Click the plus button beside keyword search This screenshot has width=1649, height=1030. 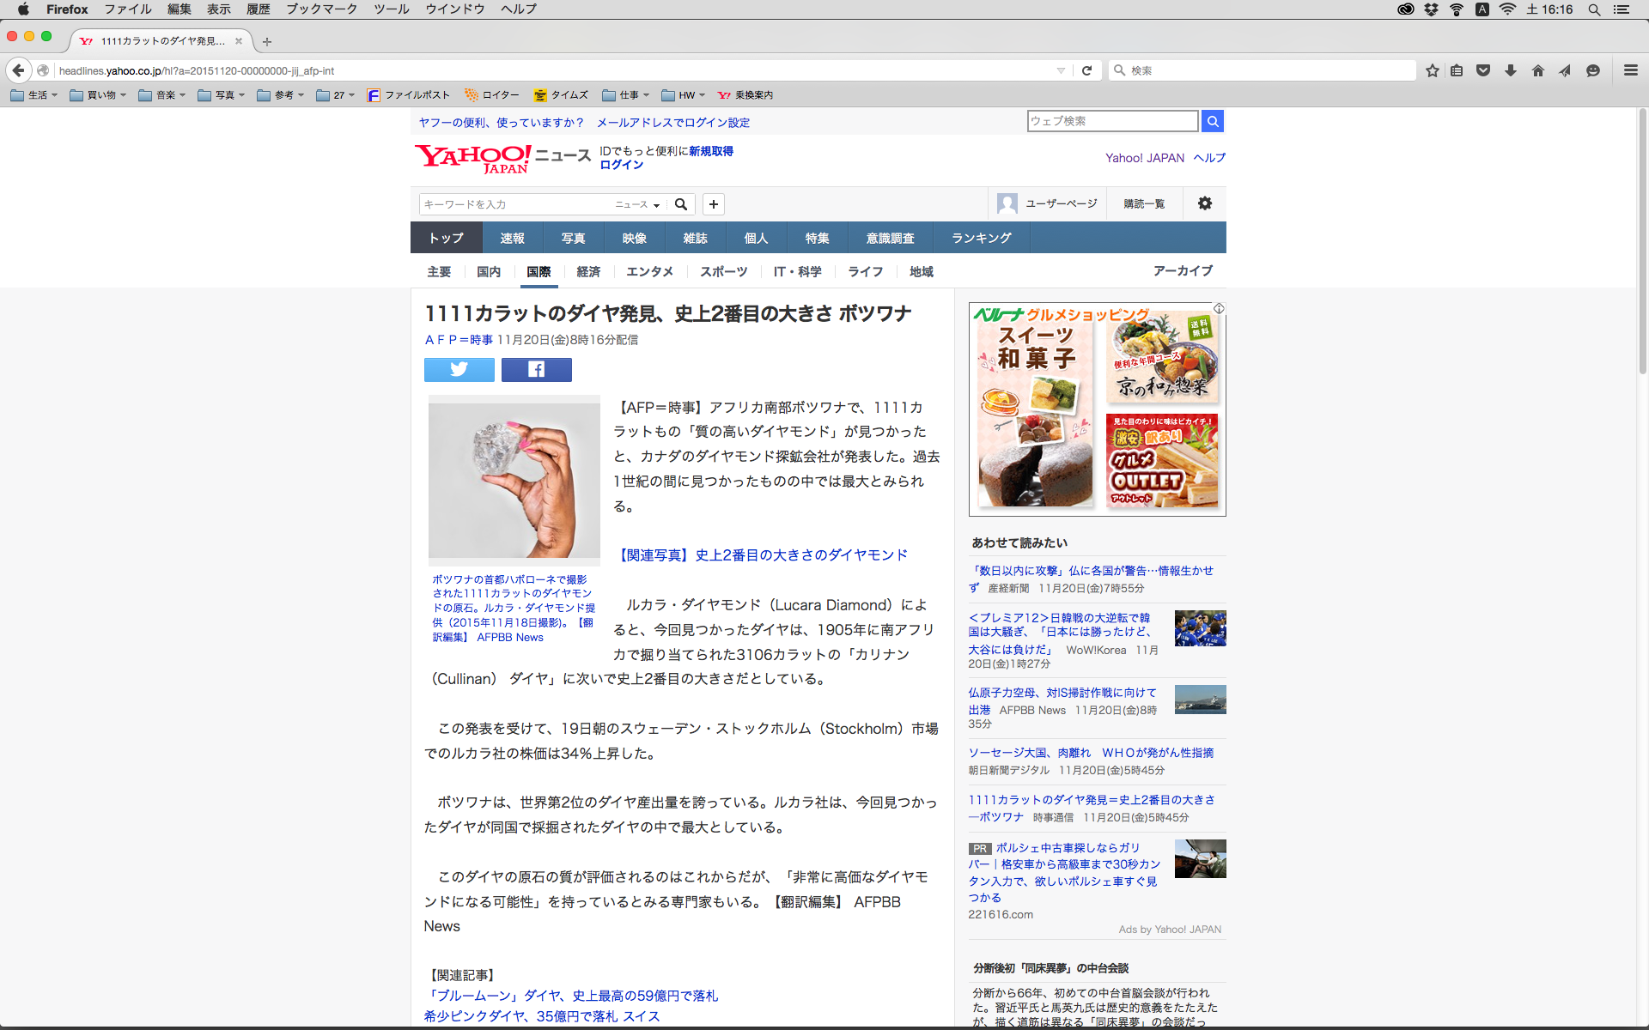(x=713, y=204)
